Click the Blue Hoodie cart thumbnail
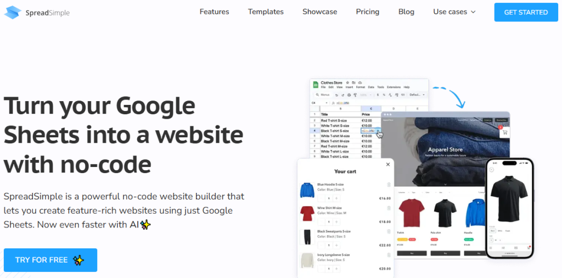This screenshot has width=562, height=278. pyautogui.click(x=307, y=190)
